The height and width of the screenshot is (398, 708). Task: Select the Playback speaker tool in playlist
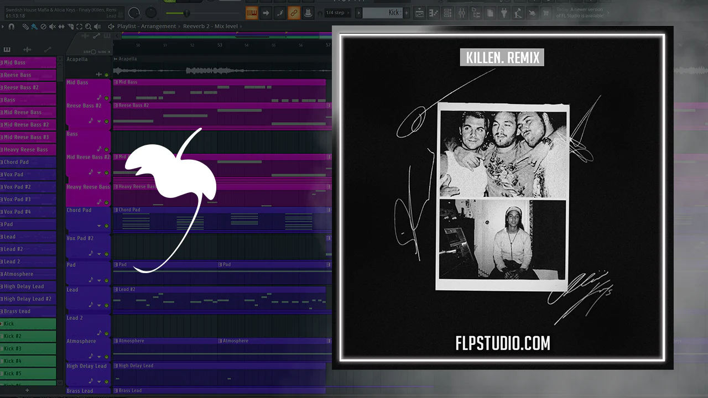(97, 27)
